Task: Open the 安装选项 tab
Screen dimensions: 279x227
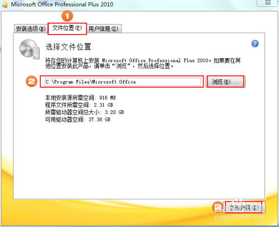Action: pos(31,29)
